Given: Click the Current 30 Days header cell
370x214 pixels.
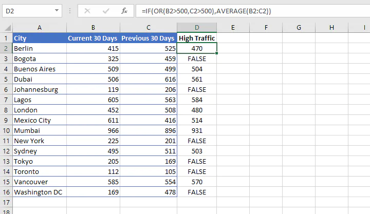Looking at the screenshot, I should pyautogui.click(x=93, y=38).
